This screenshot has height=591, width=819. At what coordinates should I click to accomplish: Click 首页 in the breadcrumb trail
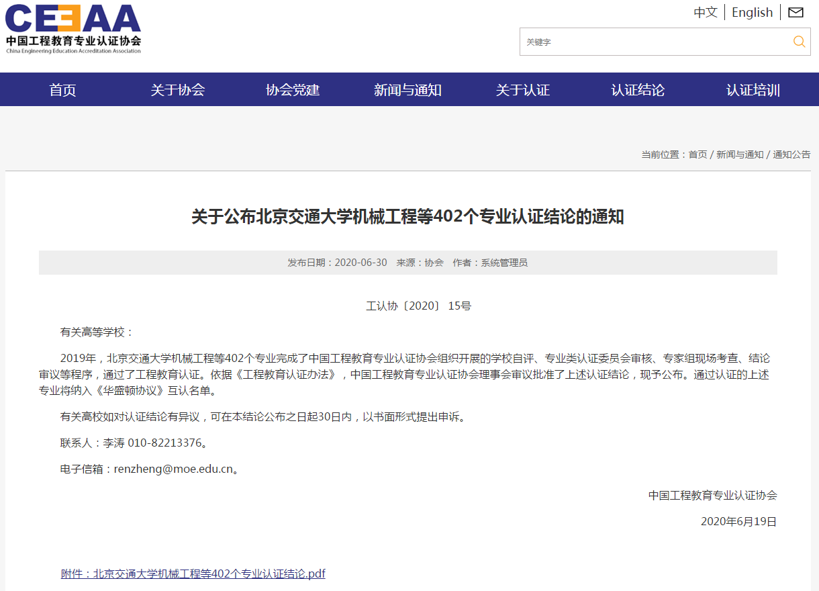pos(696,154)
